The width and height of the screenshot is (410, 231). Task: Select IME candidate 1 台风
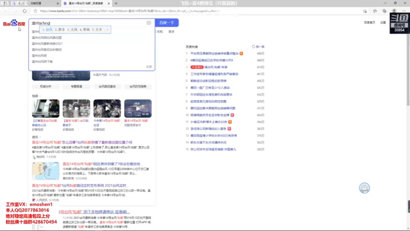48,30
